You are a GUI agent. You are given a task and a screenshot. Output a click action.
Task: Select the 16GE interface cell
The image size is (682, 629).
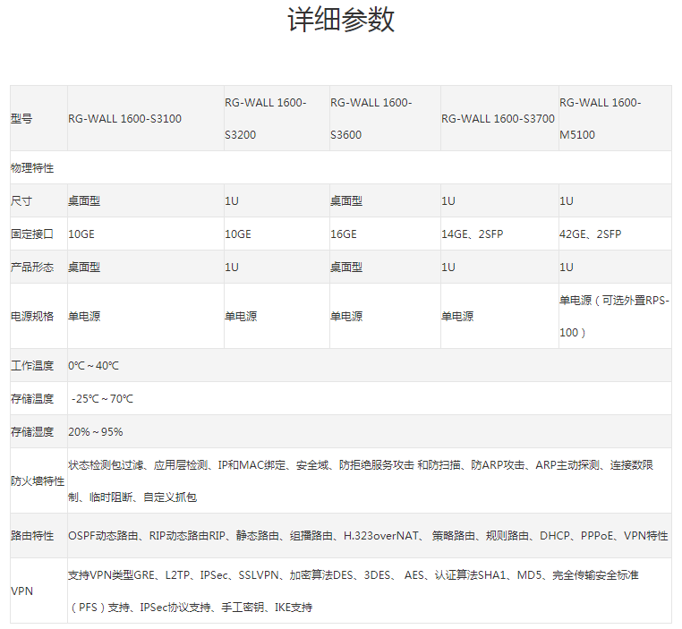(x=344, y=234)
